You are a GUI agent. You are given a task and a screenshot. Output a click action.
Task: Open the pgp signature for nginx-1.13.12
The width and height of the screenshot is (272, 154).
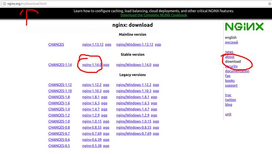[108, 45]
